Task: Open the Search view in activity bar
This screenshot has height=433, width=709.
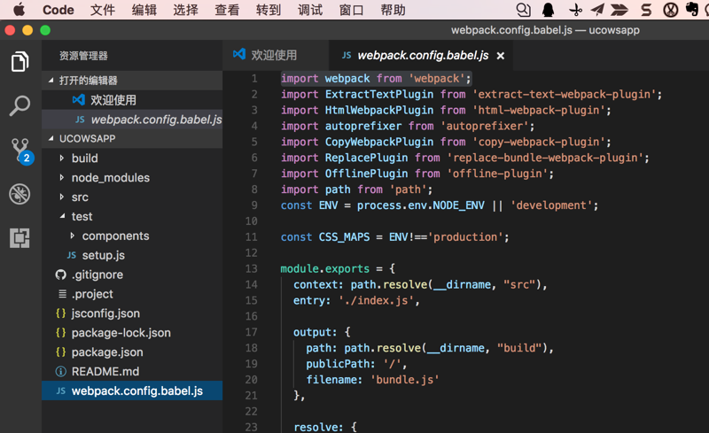Action: click(19, 105)
